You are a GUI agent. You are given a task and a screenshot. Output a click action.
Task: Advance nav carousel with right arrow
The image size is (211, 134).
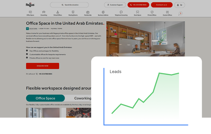[181, 13]
